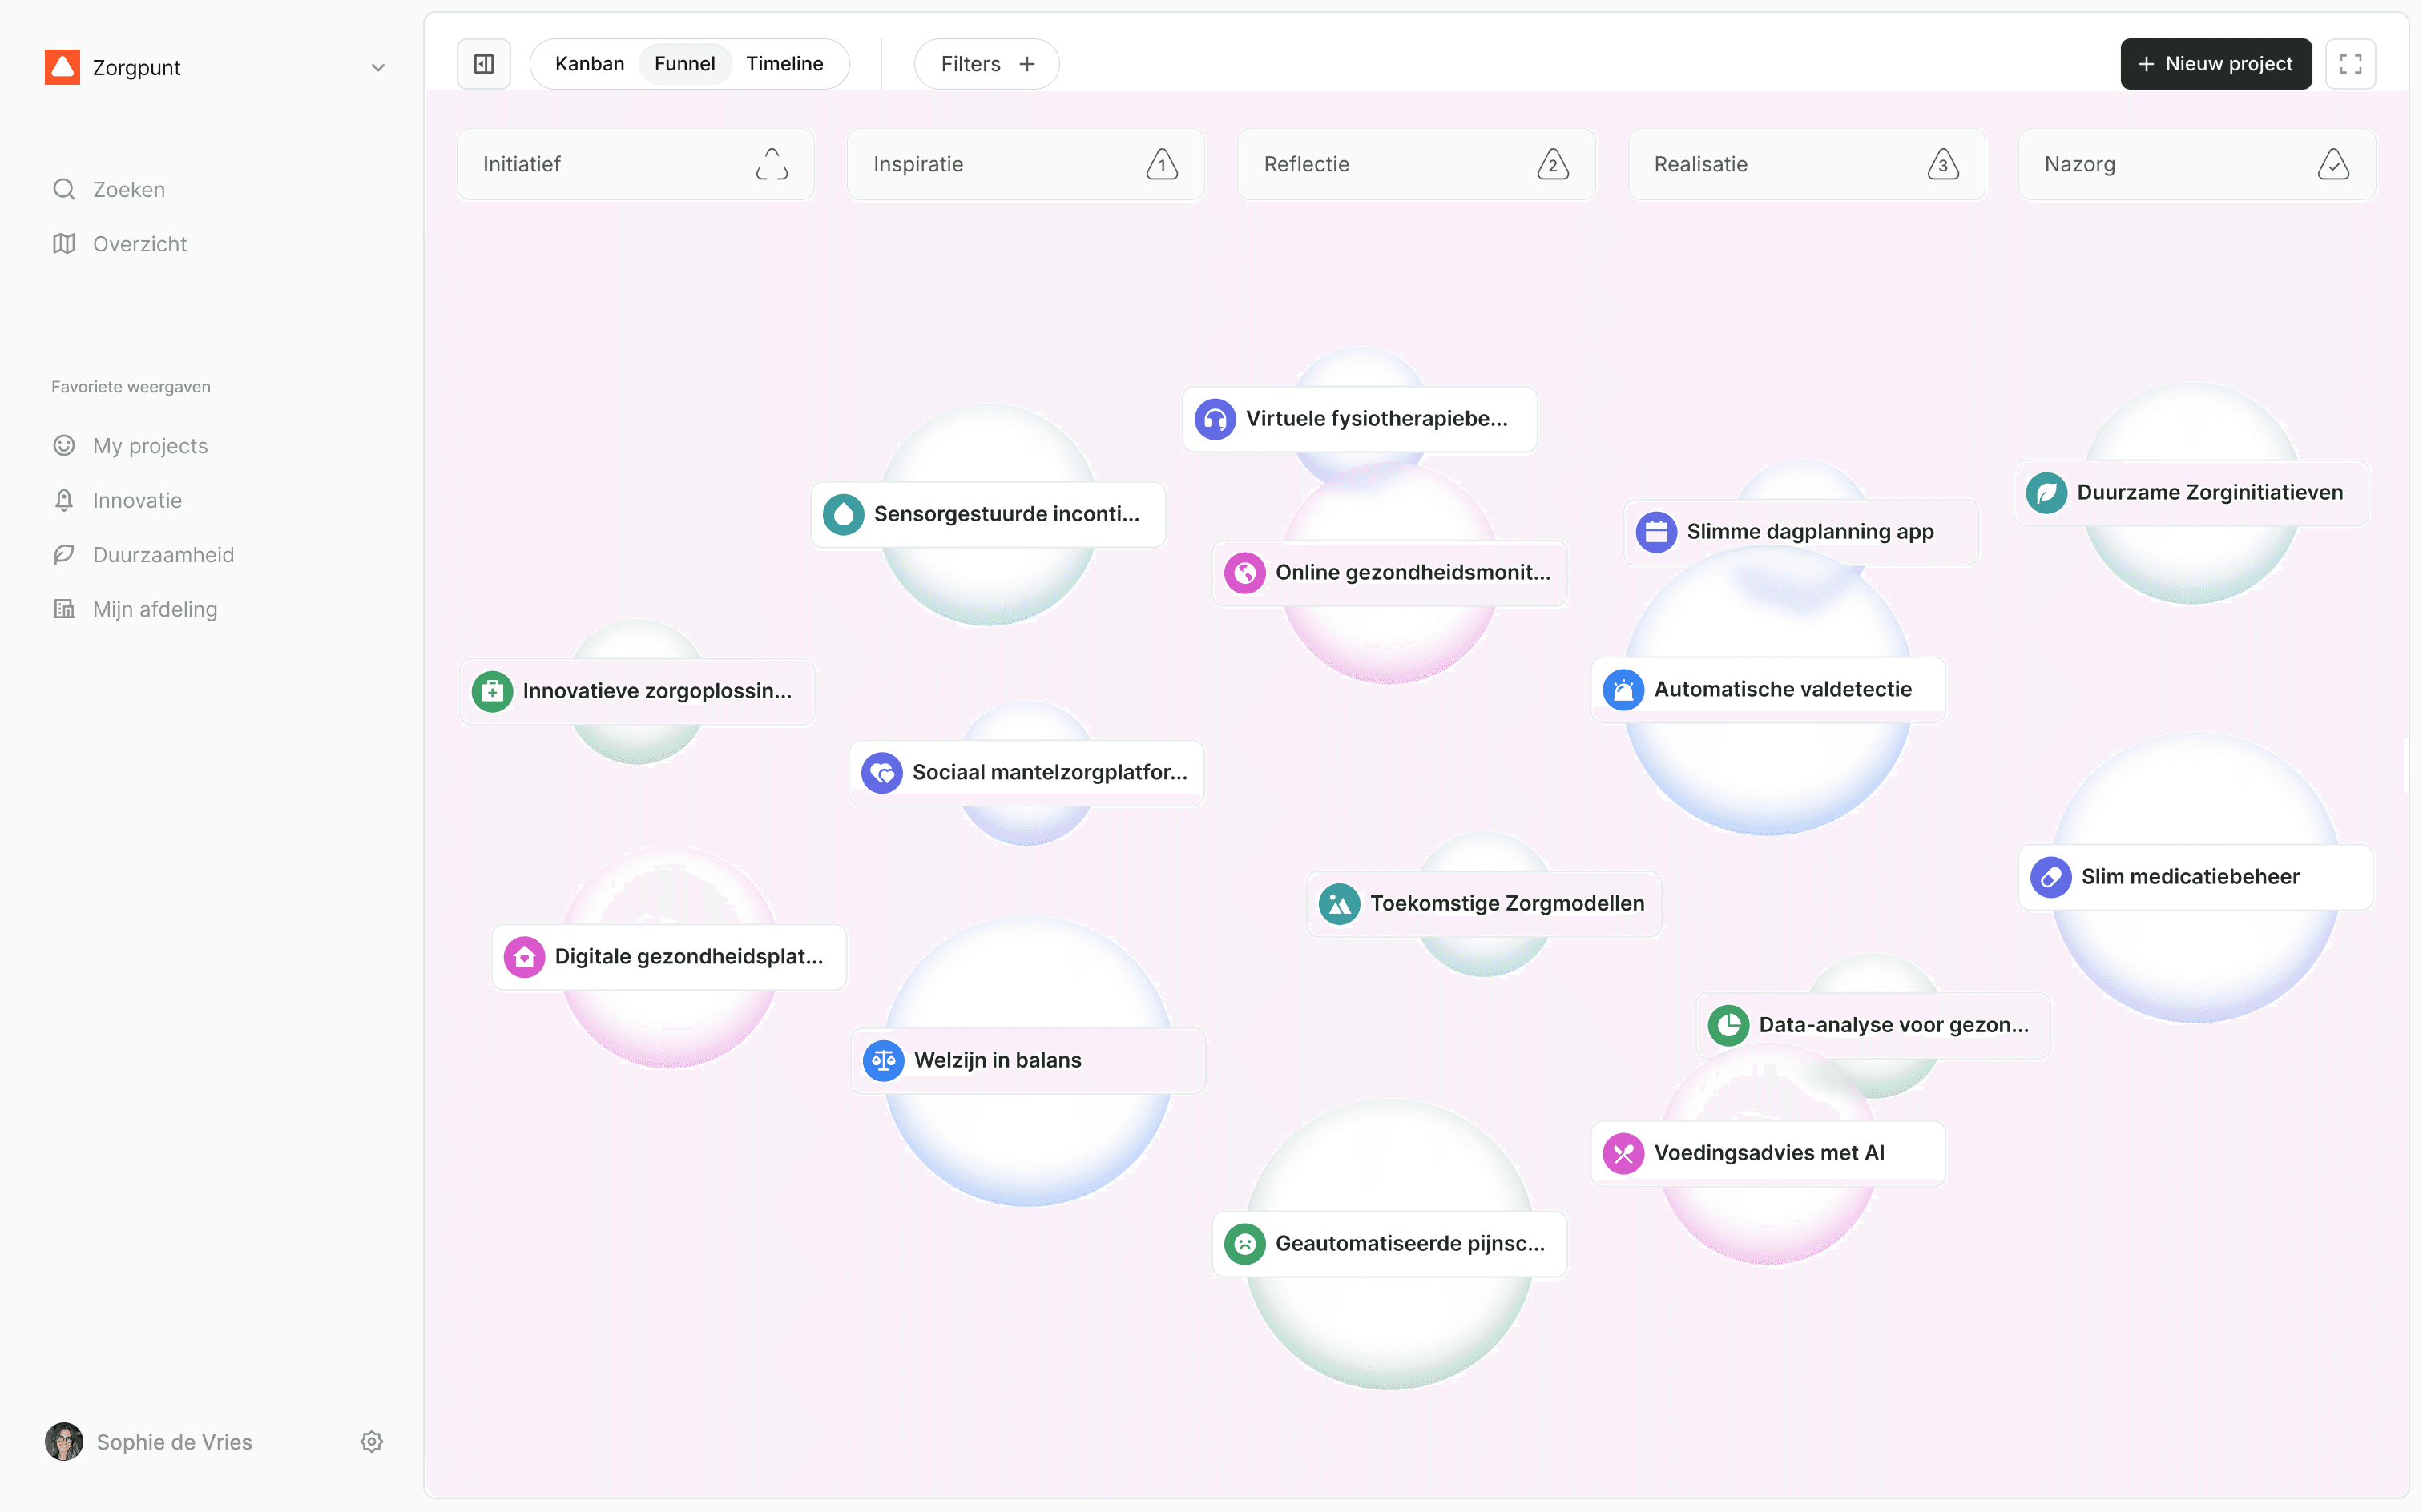Select the Overzicht map icon

point(64,243)
